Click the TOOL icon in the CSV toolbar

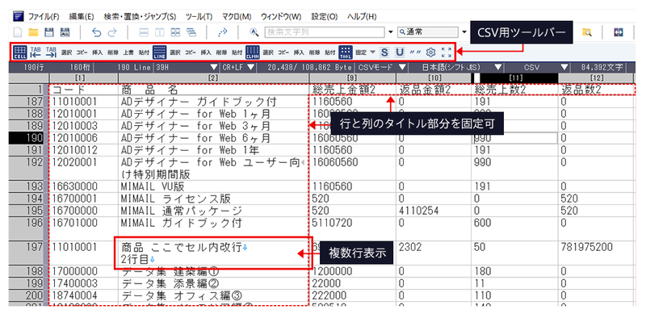(346, 52)
